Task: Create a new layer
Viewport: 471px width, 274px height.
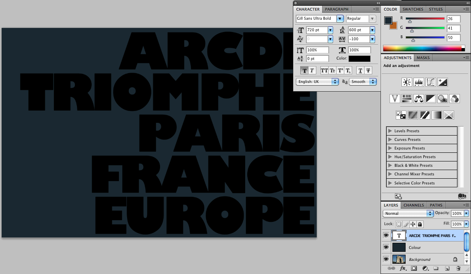Action: point(447,268)
